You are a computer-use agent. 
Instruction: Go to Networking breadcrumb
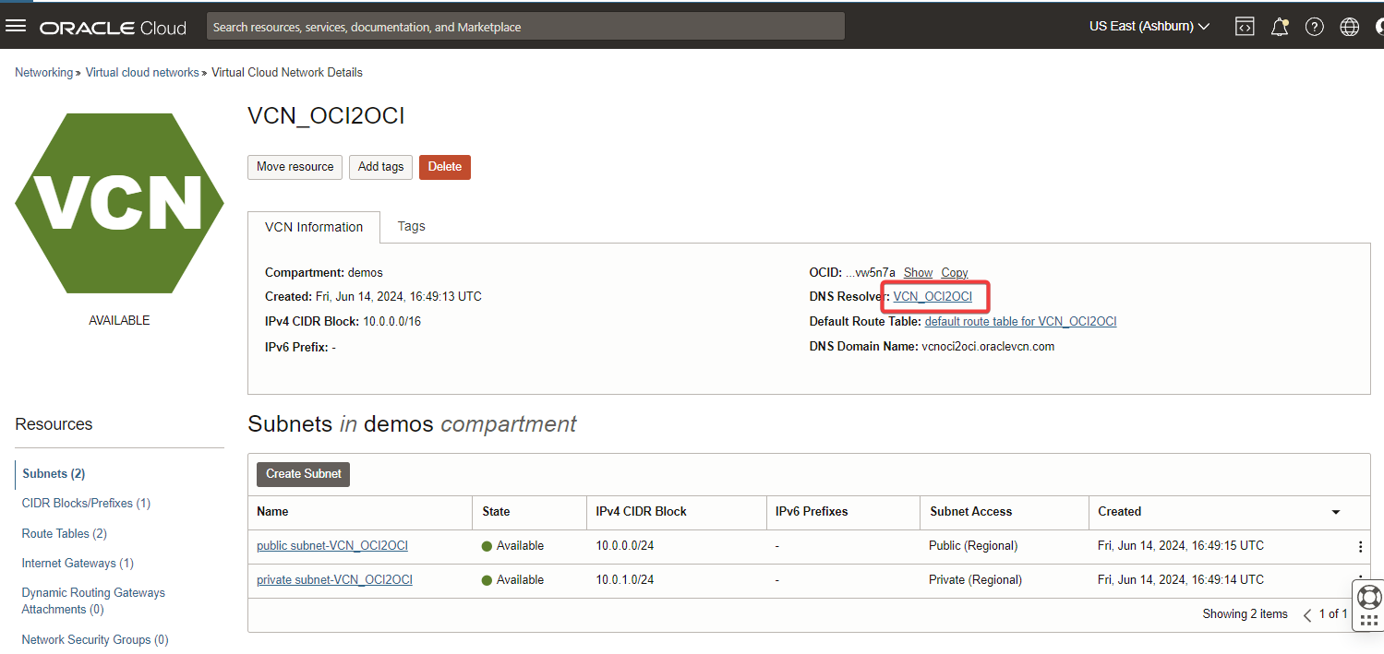click(43, 72)
